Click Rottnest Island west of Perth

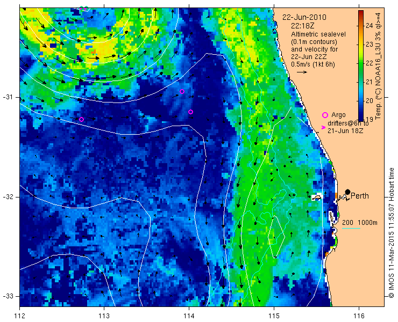(317, 197)
